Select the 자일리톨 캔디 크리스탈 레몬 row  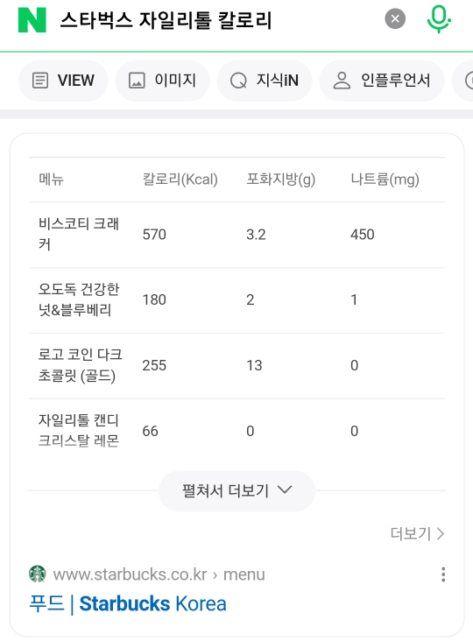(x=236, y=431)
